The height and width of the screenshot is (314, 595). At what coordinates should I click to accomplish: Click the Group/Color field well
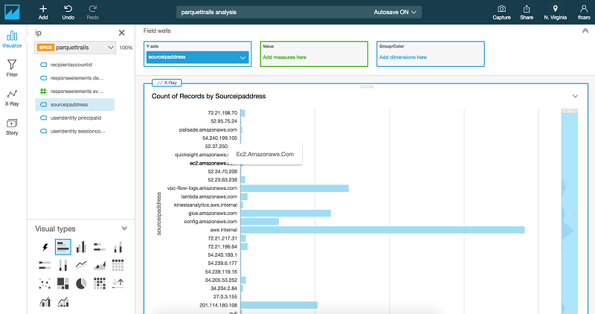click(431, 54)
